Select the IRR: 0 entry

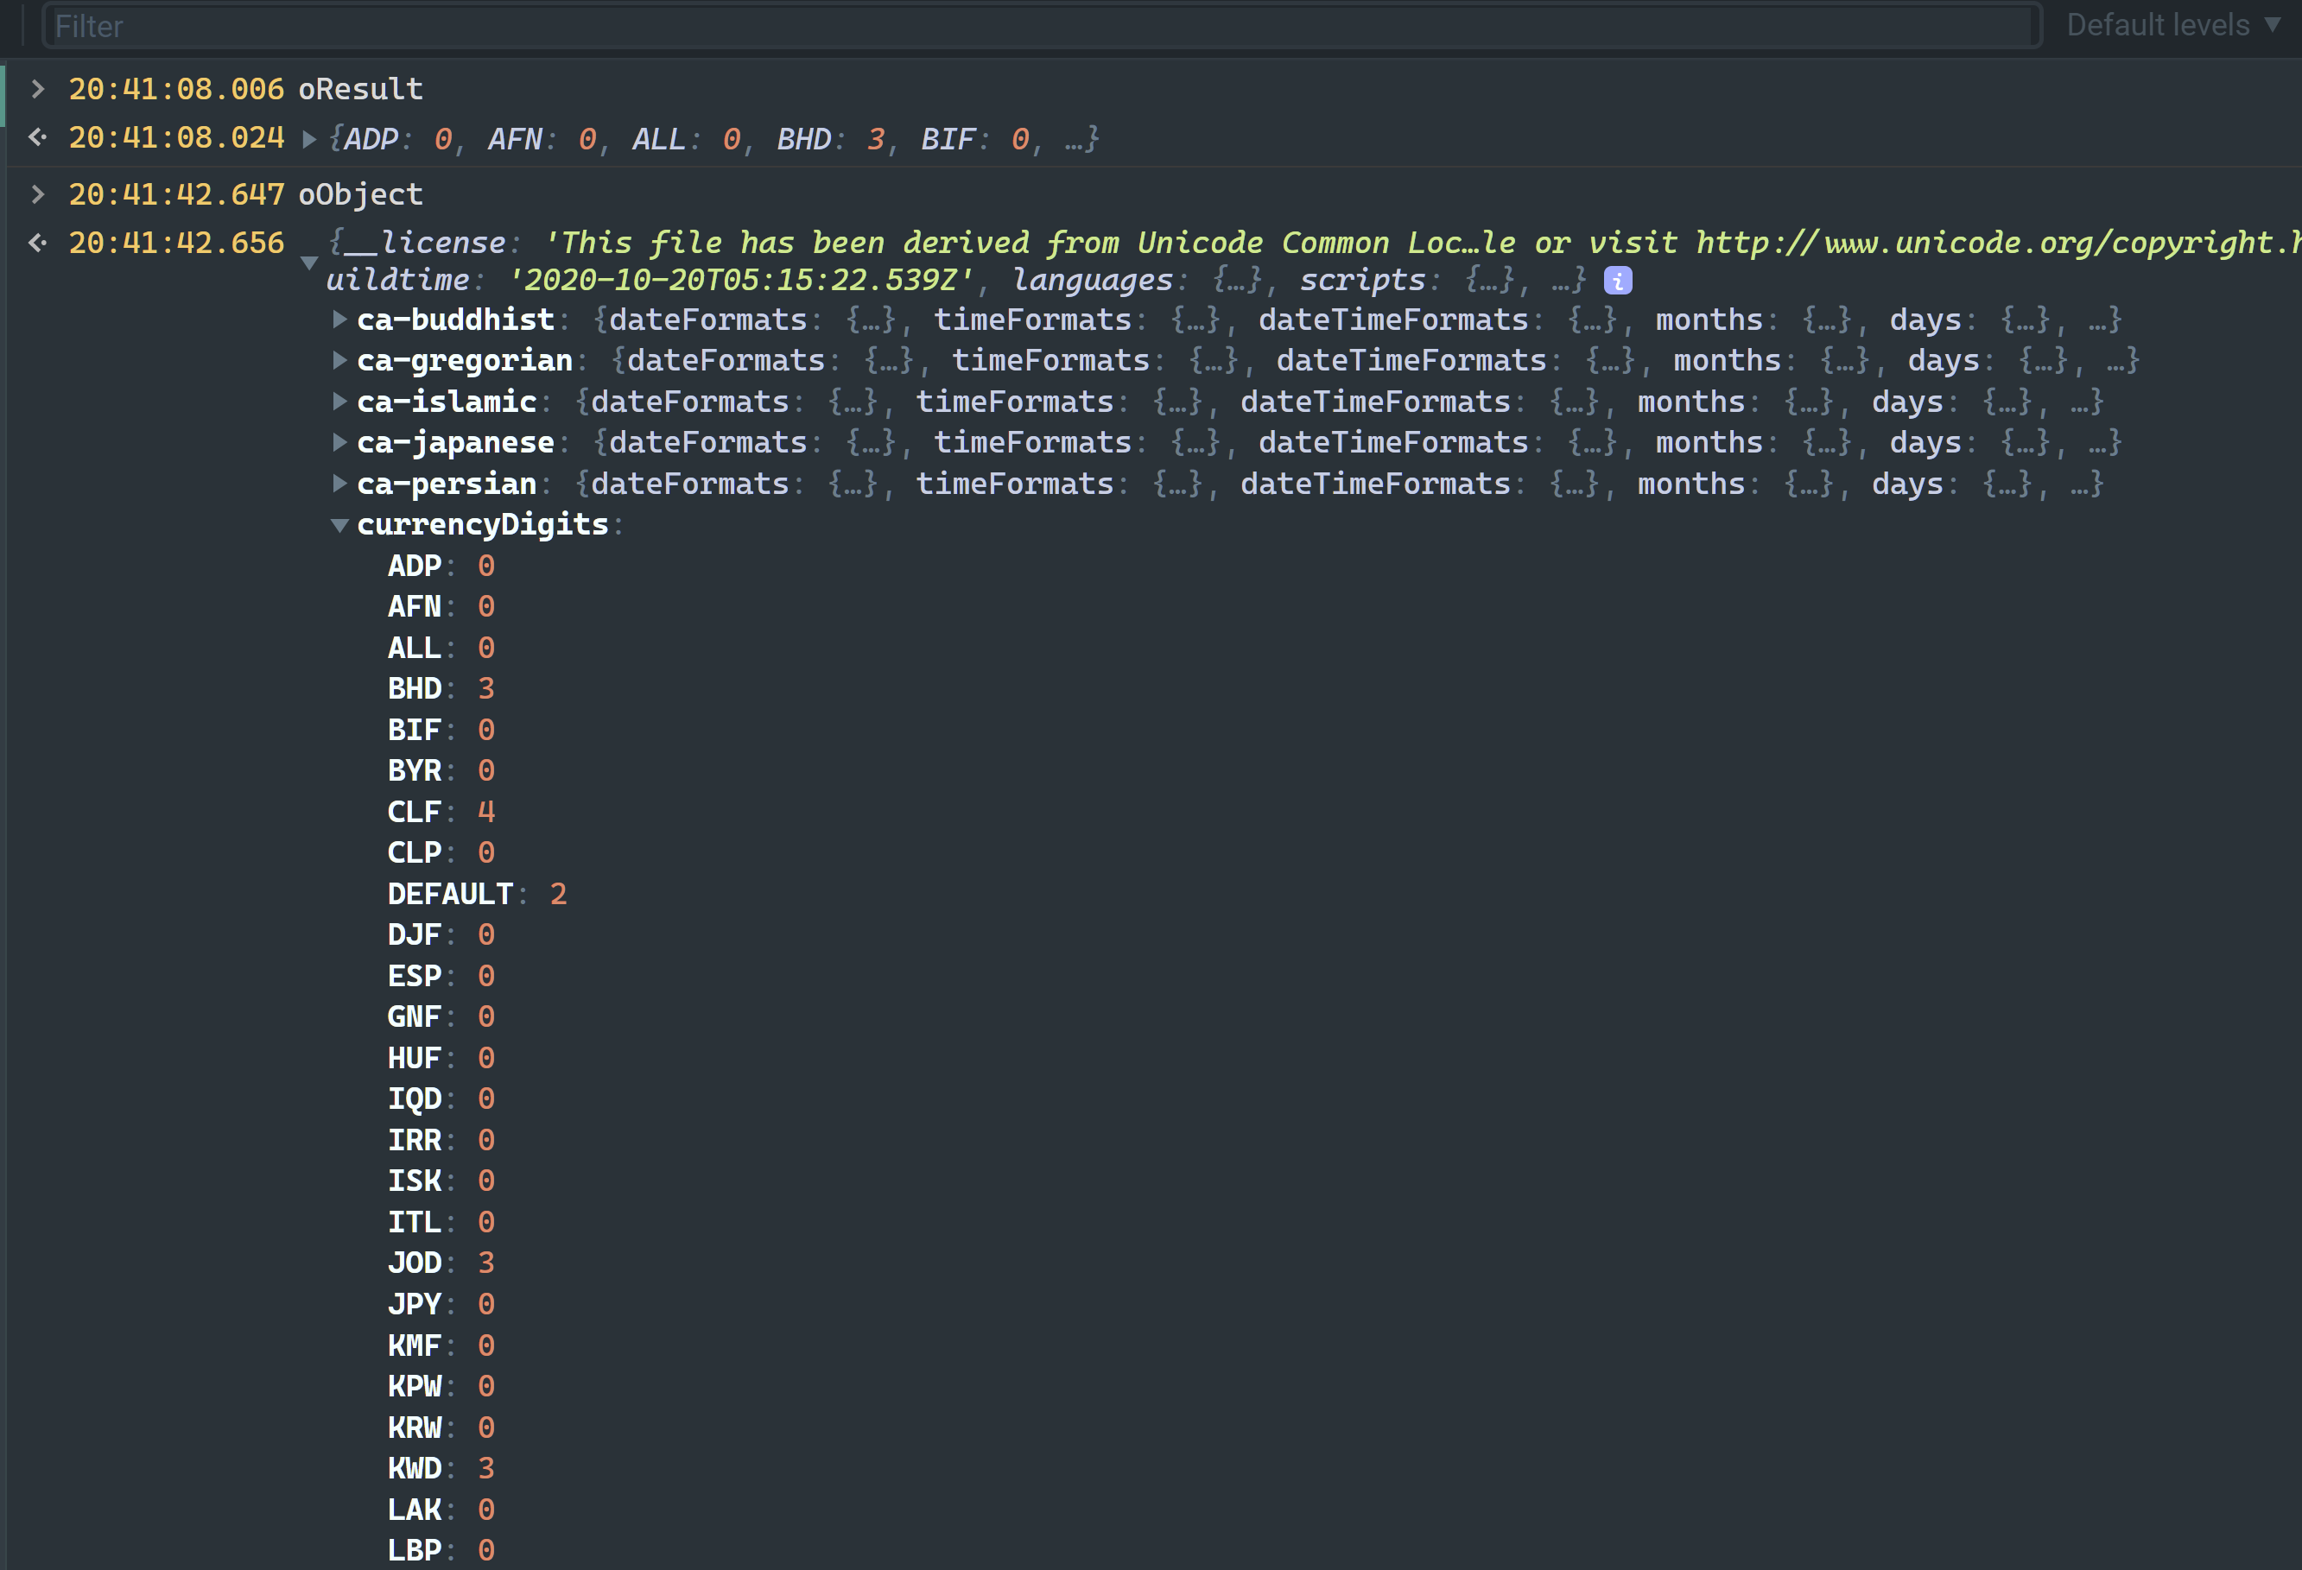441,1141
